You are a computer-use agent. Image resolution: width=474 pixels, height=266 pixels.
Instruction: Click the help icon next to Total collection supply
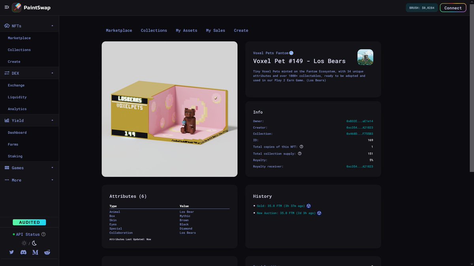pos(299,153)
